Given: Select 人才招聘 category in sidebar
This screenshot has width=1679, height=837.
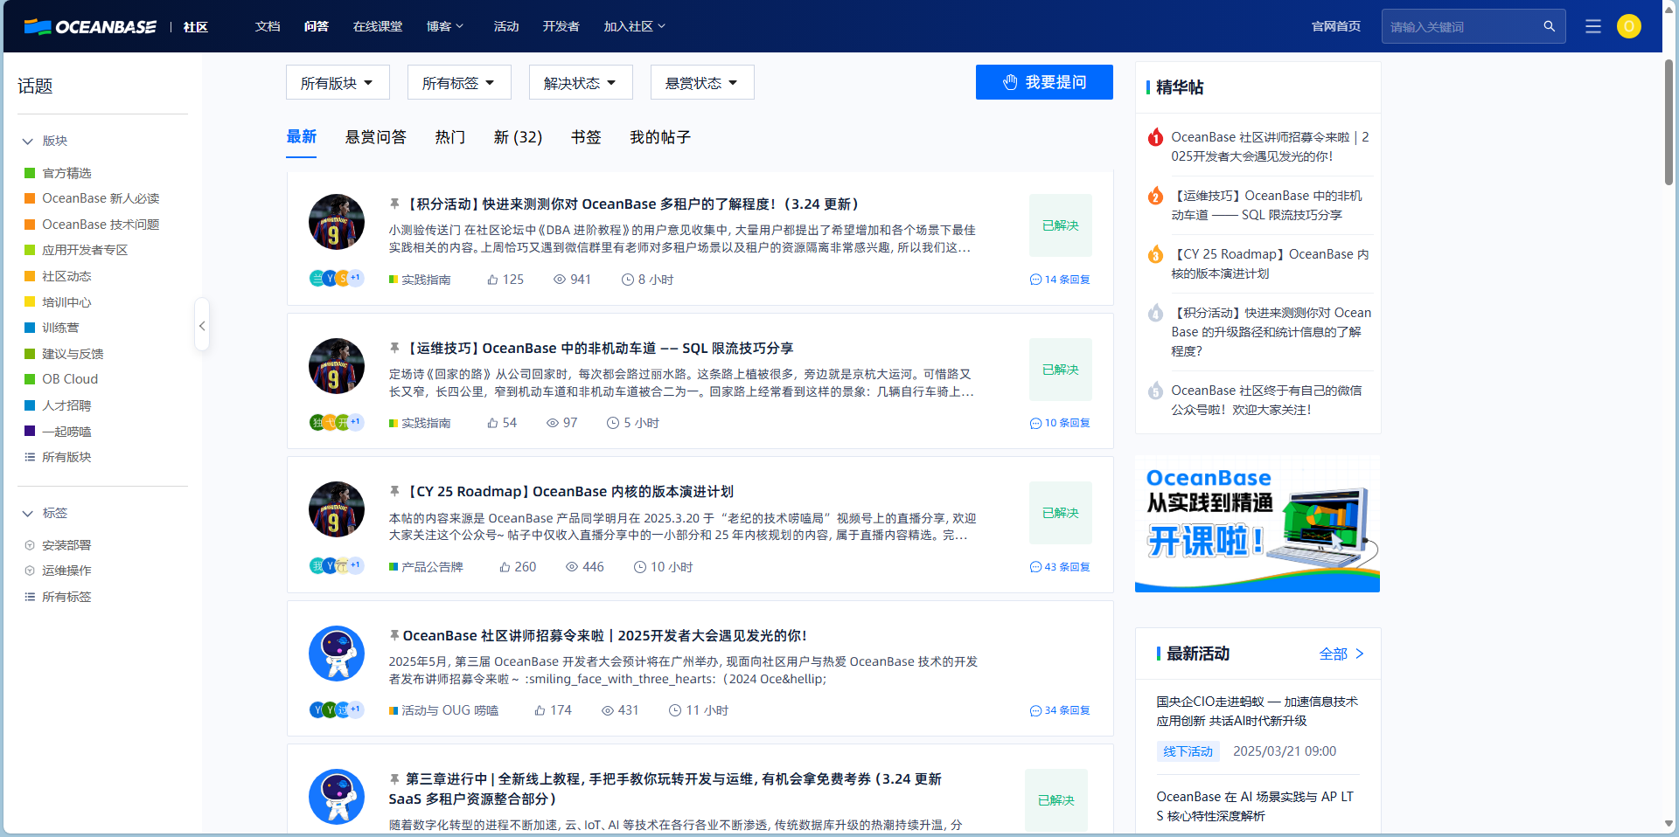Looking at the screenshot, I should click(x=66, y=405).
